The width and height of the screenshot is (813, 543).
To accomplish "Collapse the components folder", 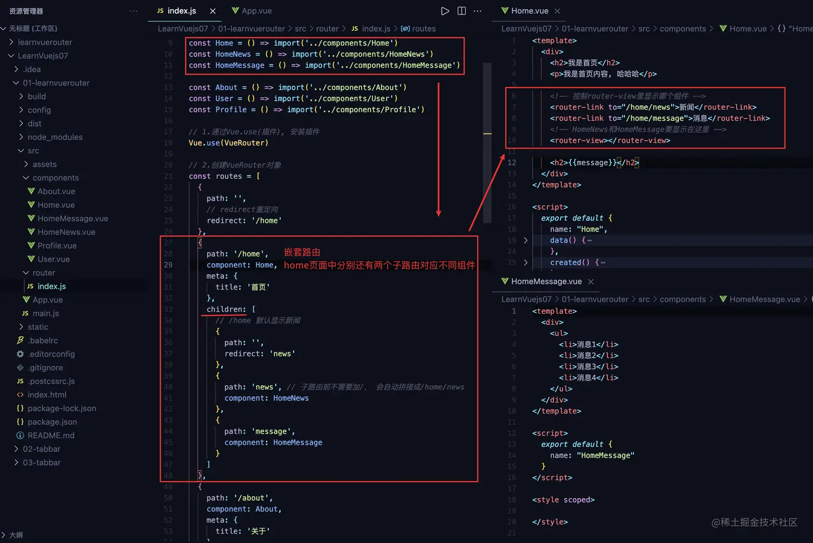I will click(55, 178).
